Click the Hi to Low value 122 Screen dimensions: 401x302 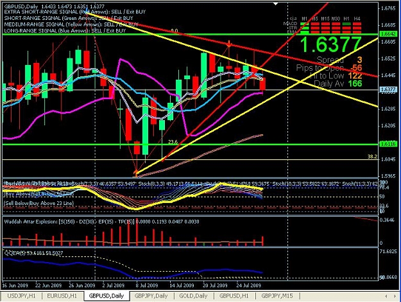(355, 76)
